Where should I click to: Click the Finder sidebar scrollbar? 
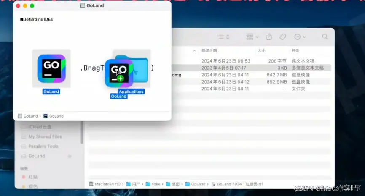pos(81,132)
